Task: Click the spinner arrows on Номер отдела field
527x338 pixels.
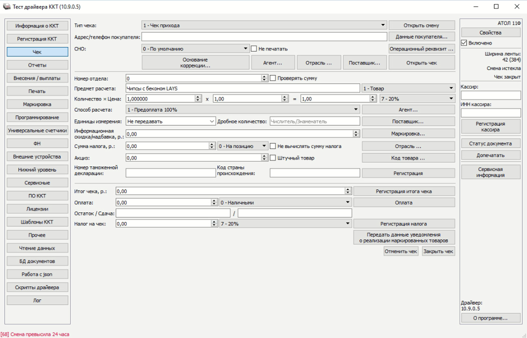Action: [x=265, y=78]
